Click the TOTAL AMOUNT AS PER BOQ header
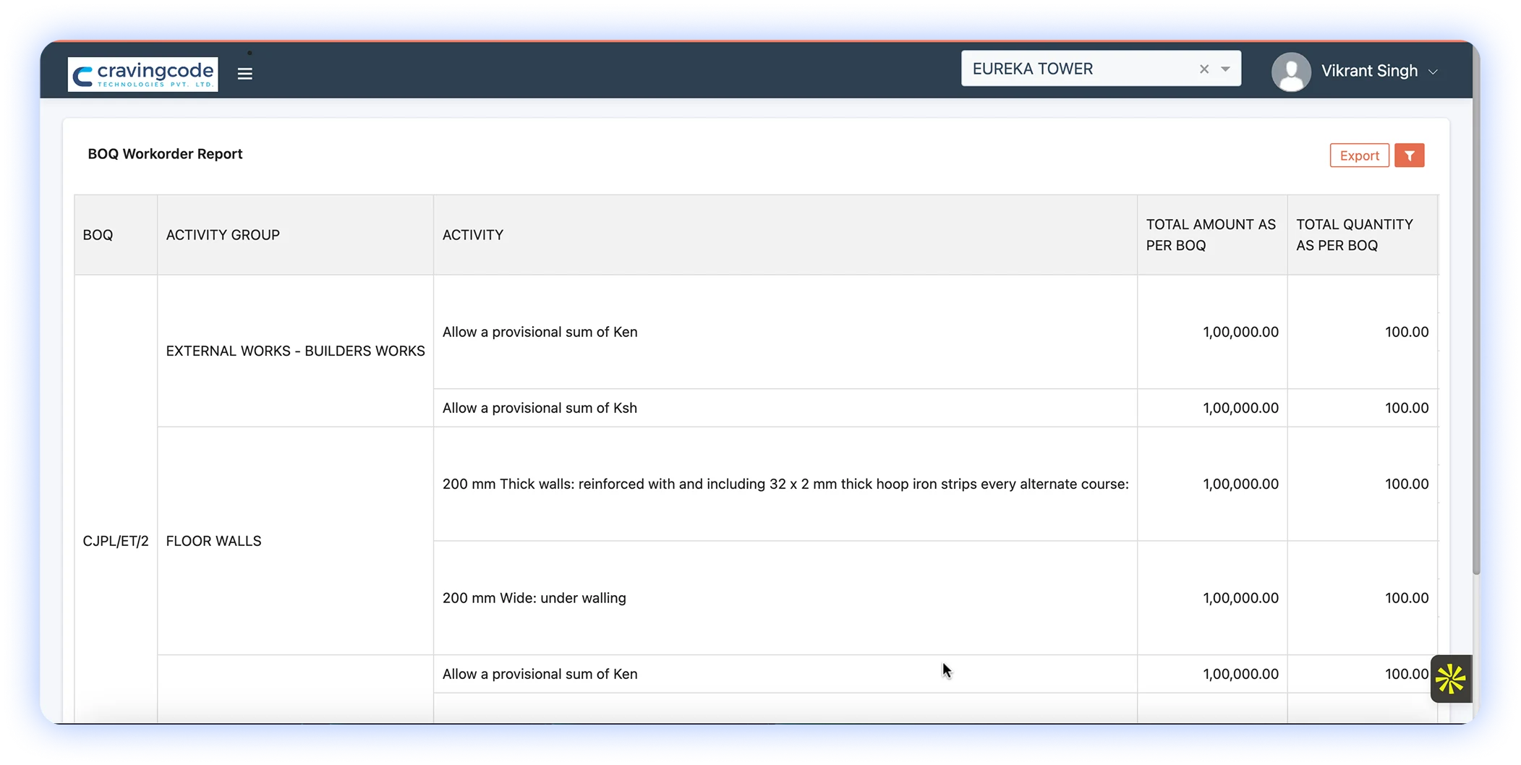Screen dimensions: 1521x765 [x=1211, y=235]
